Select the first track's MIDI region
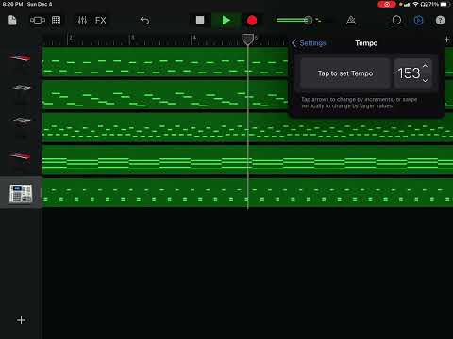 (x=165, y=61)
